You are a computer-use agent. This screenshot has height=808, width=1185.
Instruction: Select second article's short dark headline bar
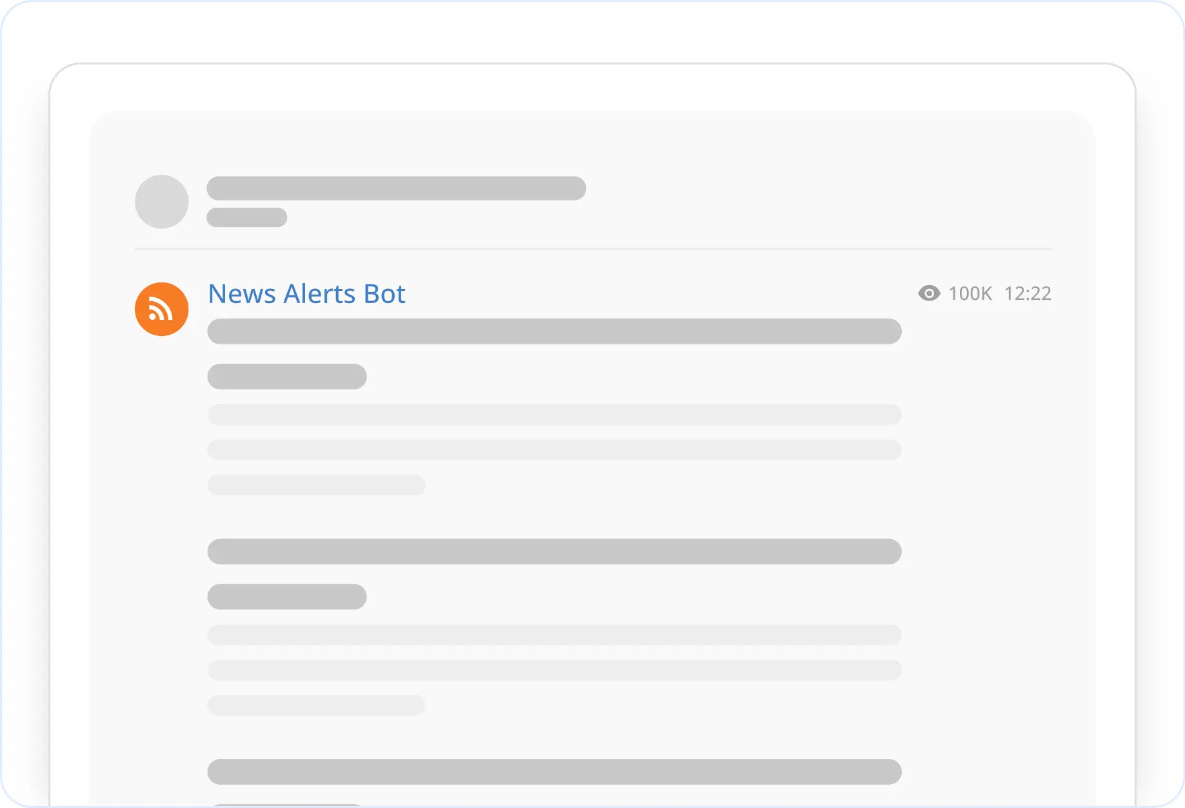click(x=287, y=597)
